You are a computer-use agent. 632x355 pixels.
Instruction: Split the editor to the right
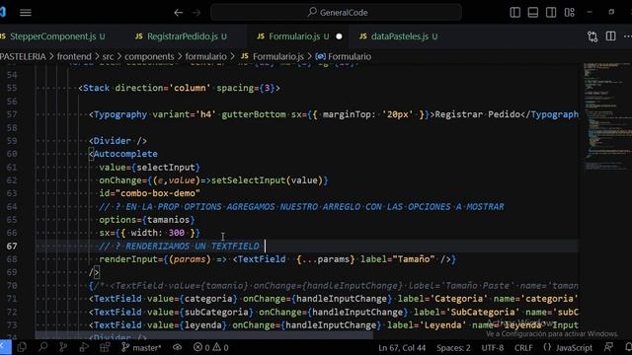click(x=610, y=36)
